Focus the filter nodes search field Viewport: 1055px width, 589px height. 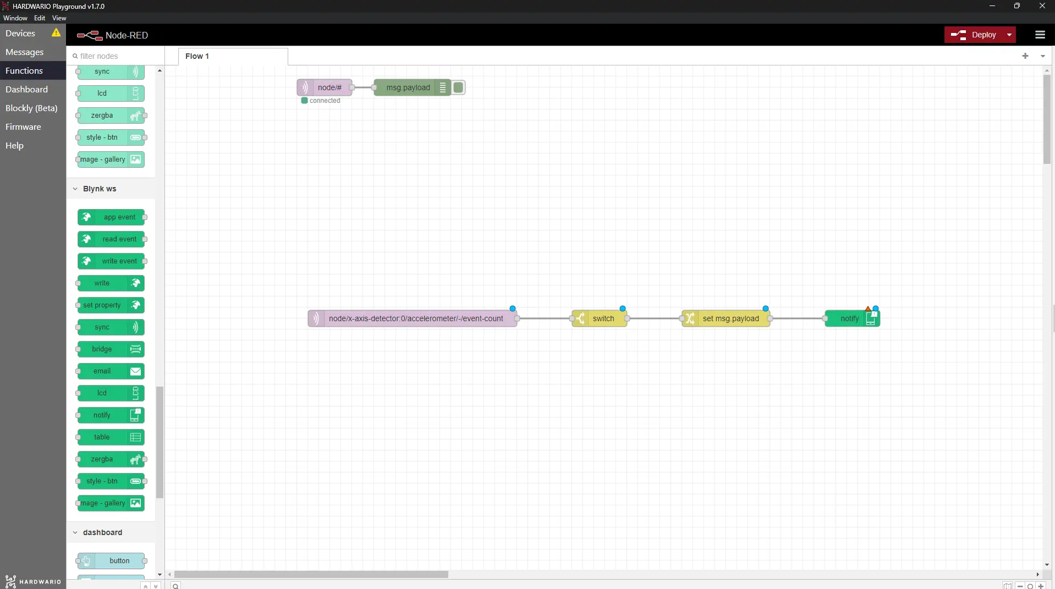tap(116, 56)
